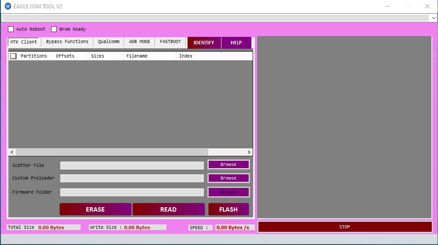Switch to the ADB MODE tab
This screenshot has width=438, height=245.
140,42
